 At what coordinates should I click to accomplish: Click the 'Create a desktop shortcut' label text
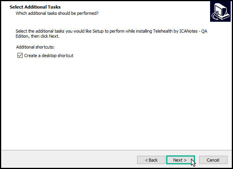49,56
